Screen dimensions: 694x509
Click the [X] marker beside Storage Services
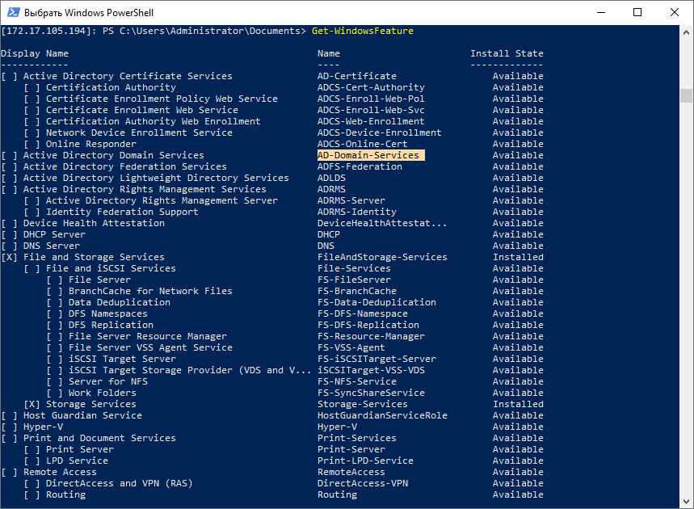point(32,404)
